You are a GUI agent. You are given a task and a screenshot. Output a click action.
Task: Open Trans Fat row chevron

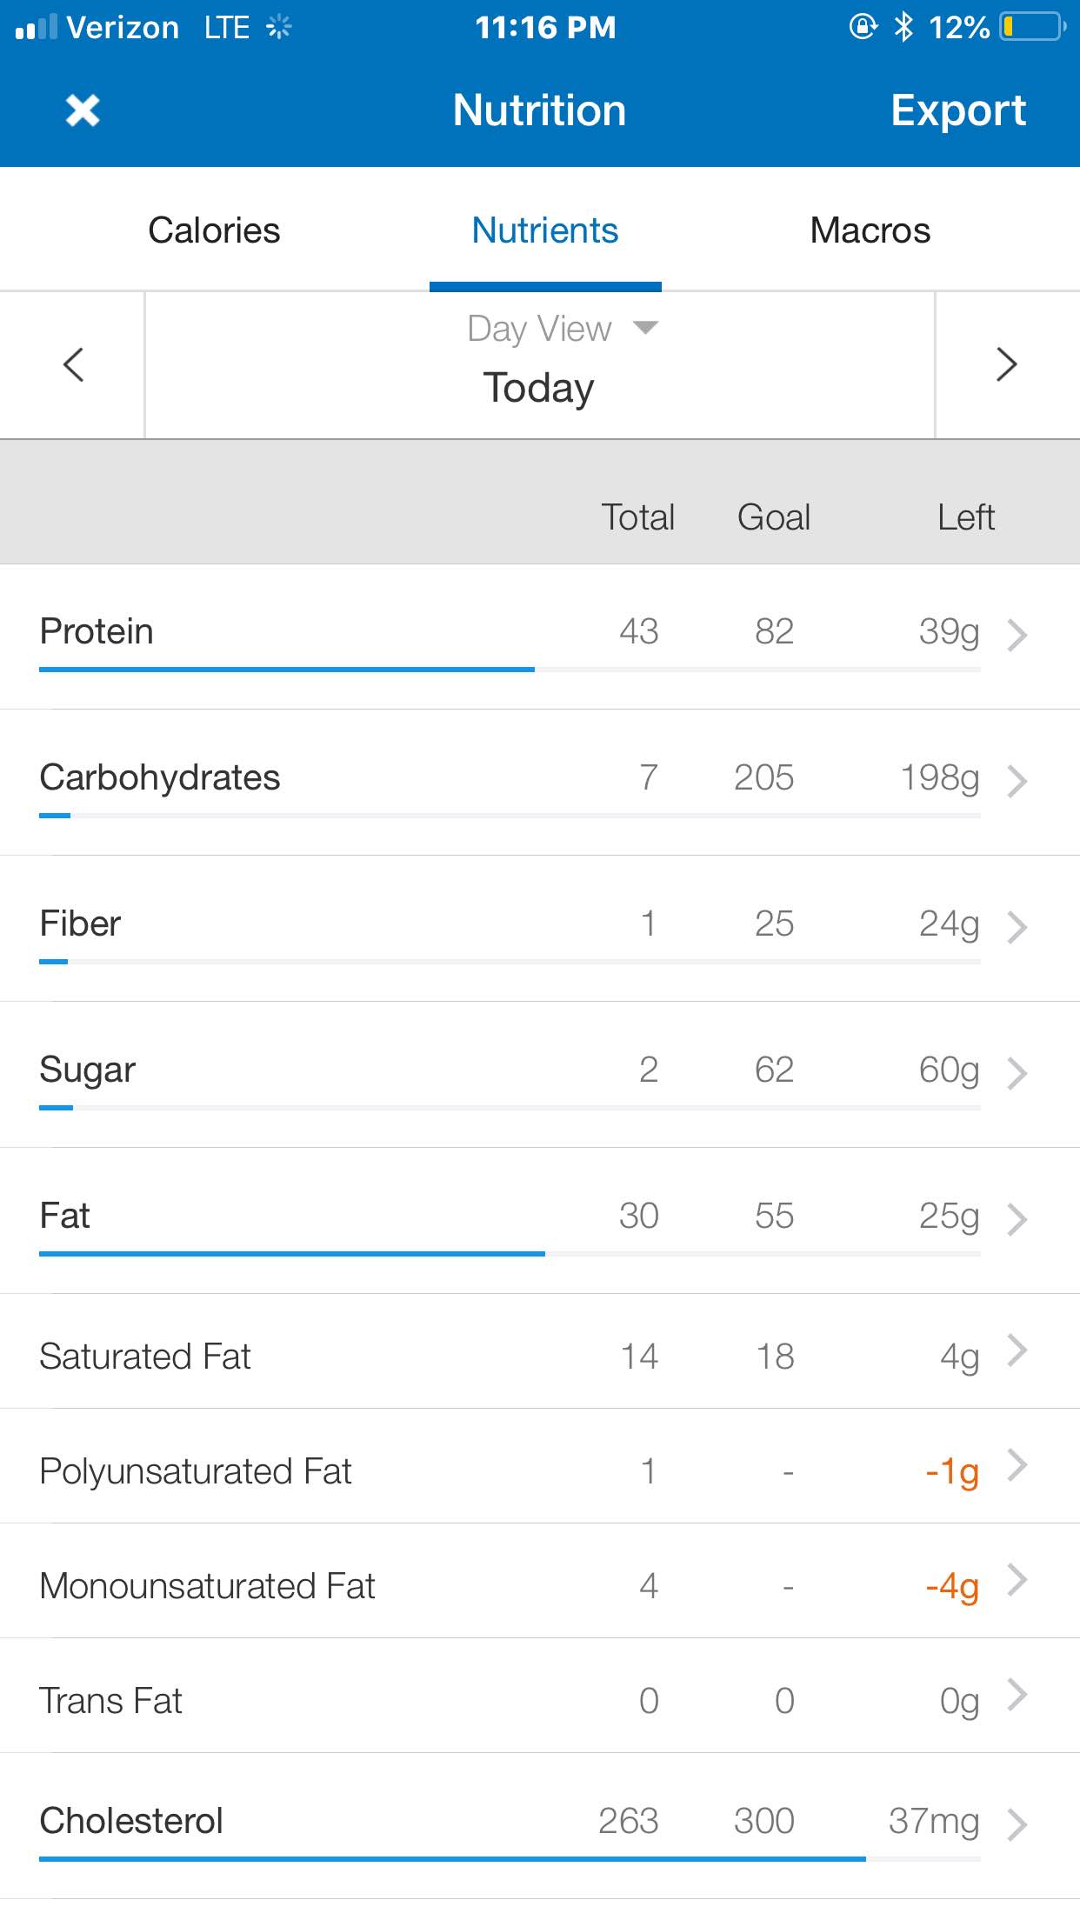coord(1017,1695)
